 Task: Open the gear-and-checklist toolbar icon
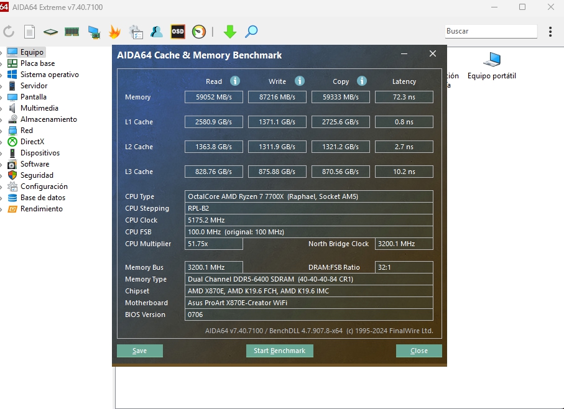[136, 32]
